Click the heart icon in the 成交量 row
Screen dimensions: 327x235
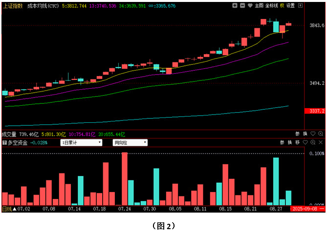click(313, 134)
